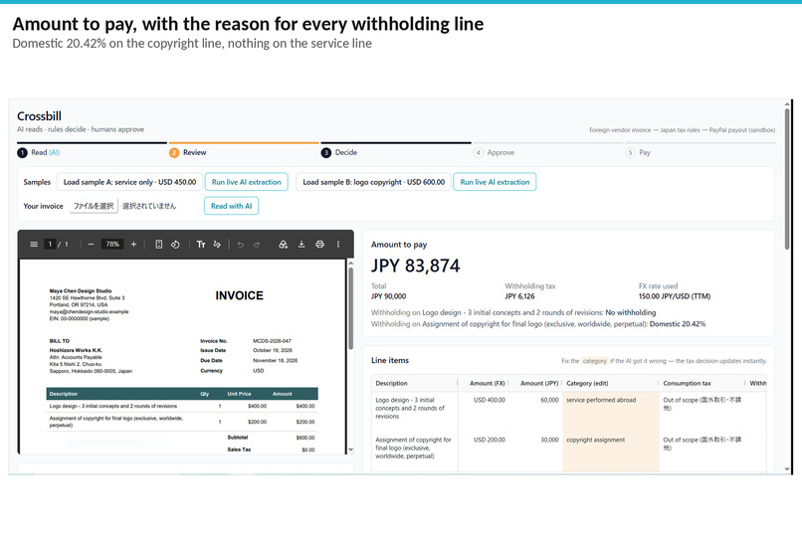
Task: Click the 30,000 JPY amount cell
Action: 549,440
